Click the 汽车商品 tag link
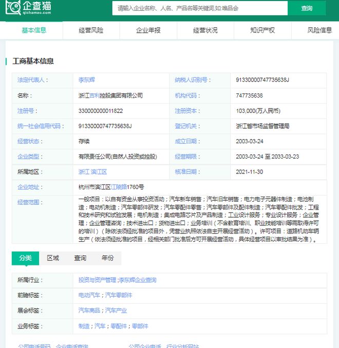 (89, 311)
